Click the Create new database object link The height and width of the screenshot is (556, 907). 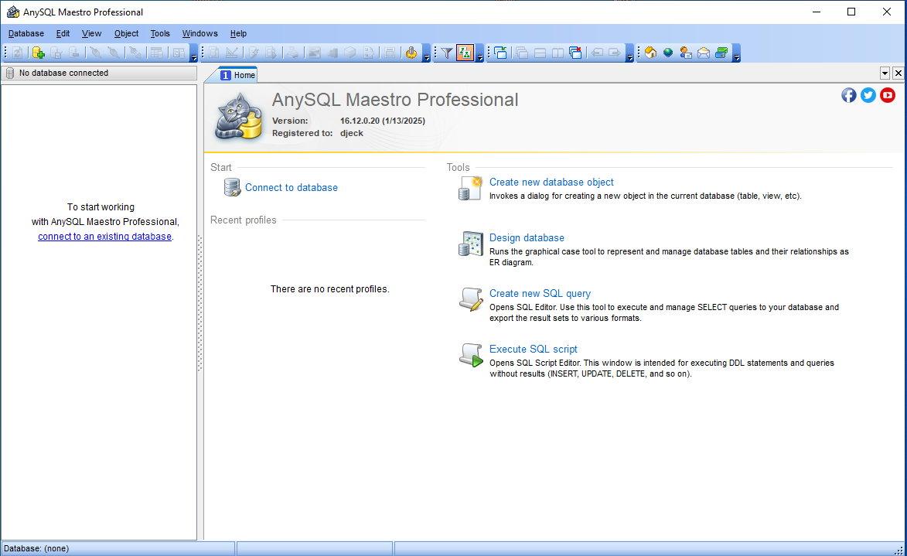[x=551, y=182]
